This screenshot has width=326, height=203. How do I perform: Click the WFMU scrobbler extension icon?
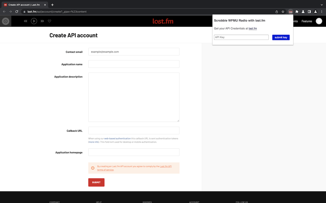291,12
